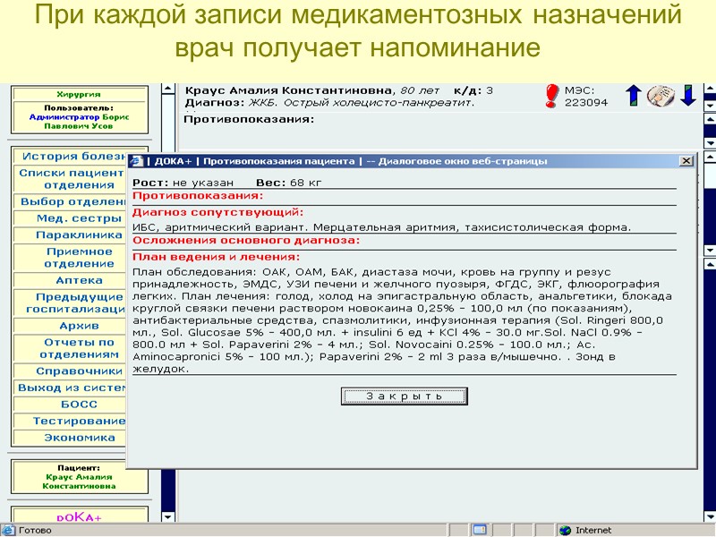Viewport: 716px width, 537px height.
Task: Click the red exclamation mark warning icon
Action: pyautogui.click(x=551, y=96)
